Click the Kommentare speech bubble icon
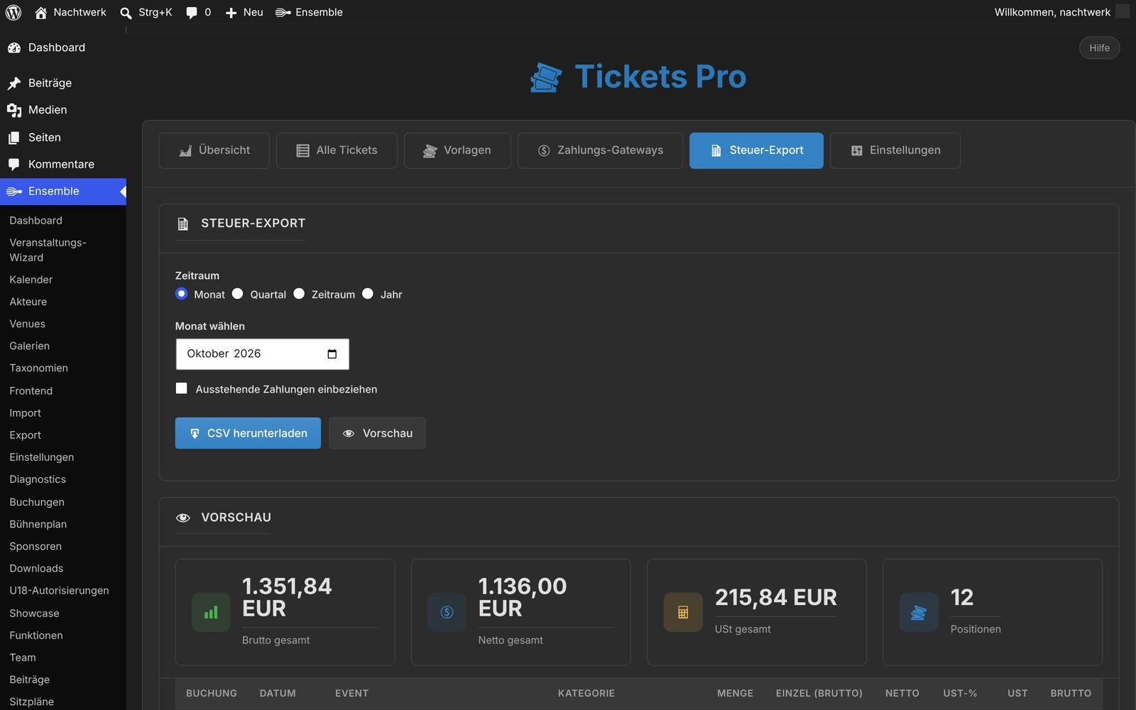This screenshot has width=1136, height=710. tap(14, 165)
